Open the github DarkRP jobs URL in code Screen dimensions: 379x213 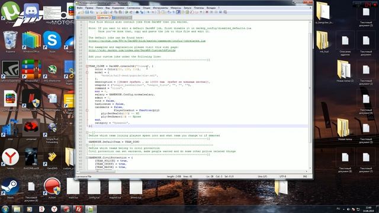(147, 41)
